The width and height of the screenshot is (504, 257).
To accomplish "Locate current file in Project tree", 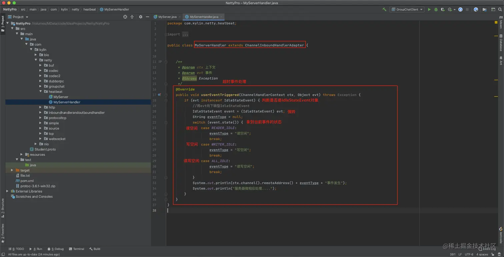I will pyautogui.click(x=125, y=17).
